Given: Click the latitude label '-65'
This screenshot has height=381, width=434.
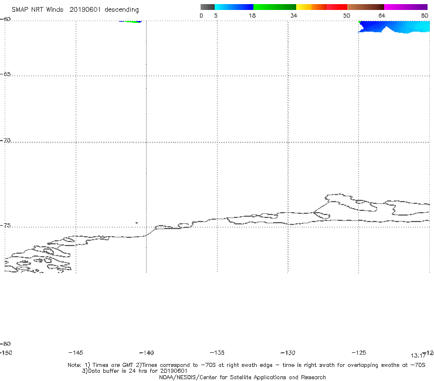Looking at the screenshot, I should (5, 74).
